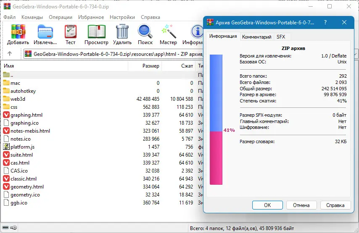The height and width of the screenshot is (233, 359).
Task: Select the mac folder icon
Action: [x=6, y=83]
